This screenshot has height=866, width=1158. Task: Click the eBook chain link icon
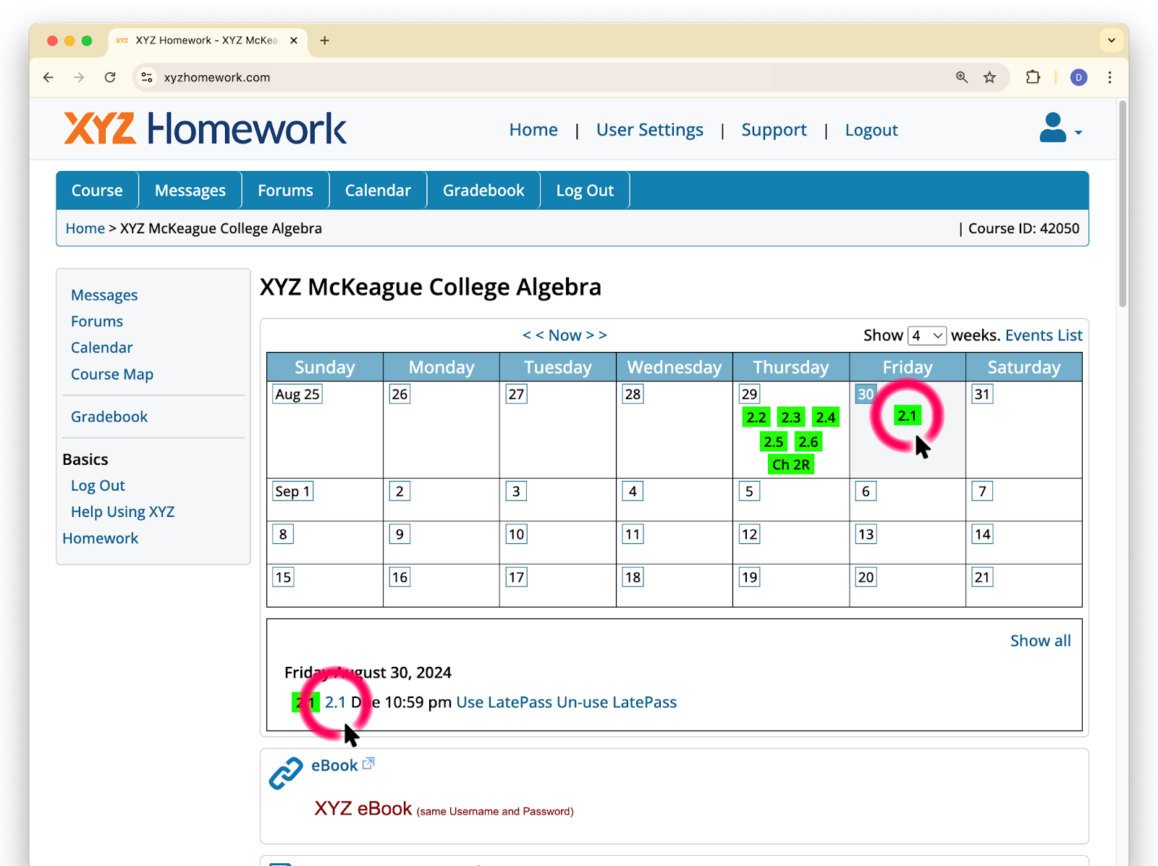(x=286, y=773)
